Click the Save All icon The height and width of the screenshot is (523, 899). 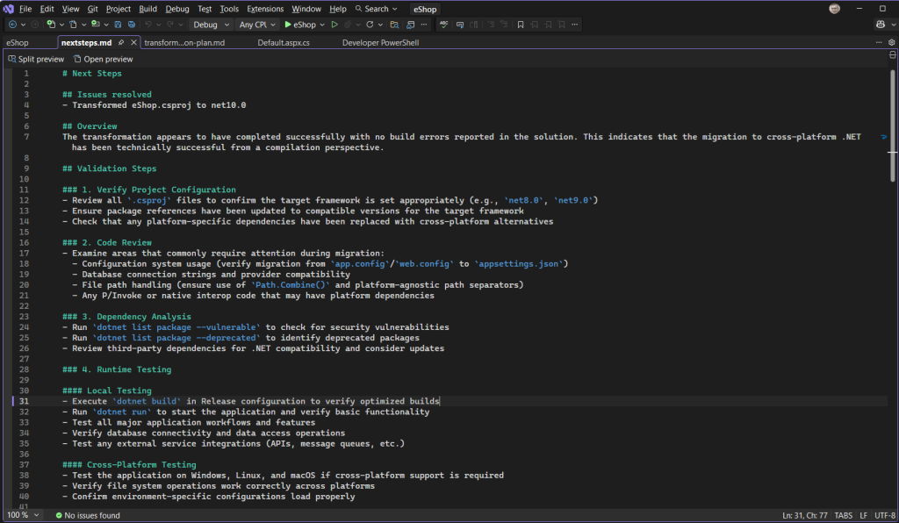(130, 25)
